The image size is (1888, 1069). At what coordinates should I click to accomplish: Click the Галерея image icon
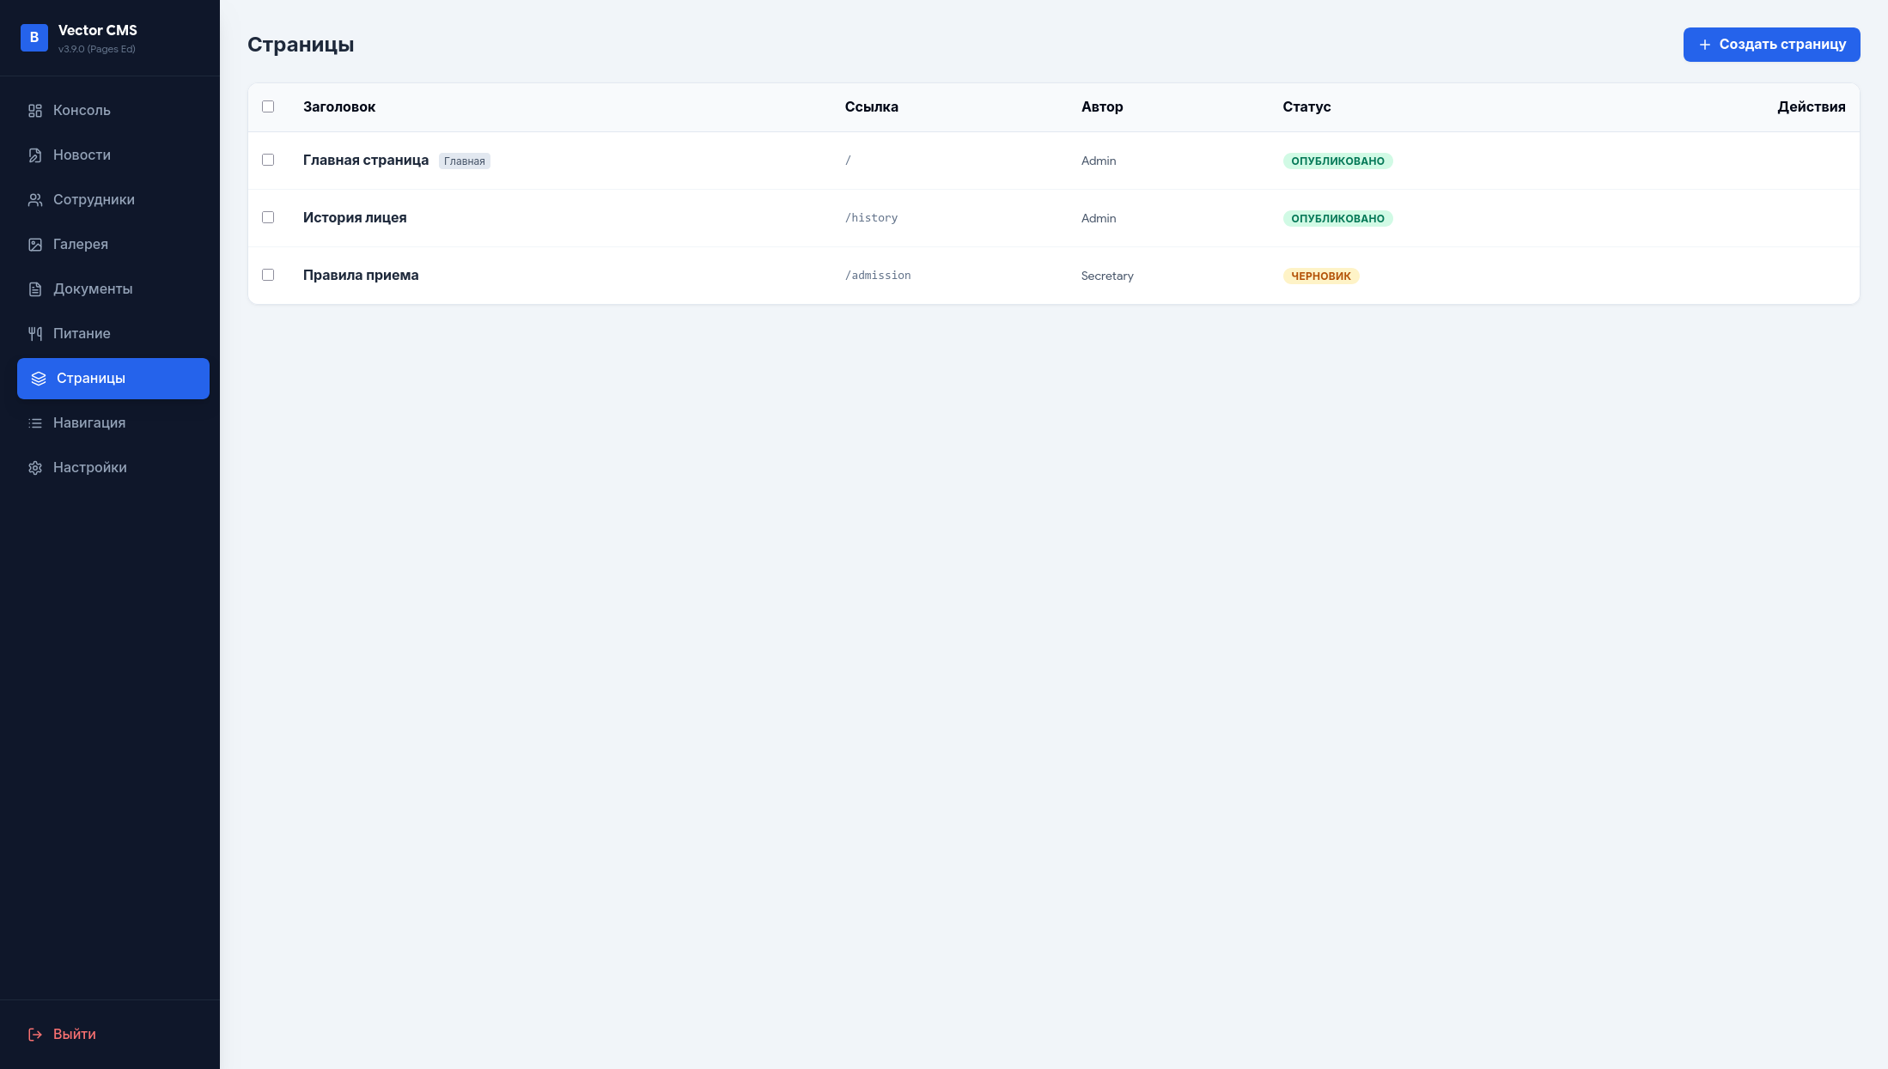[x=35, y=245]
